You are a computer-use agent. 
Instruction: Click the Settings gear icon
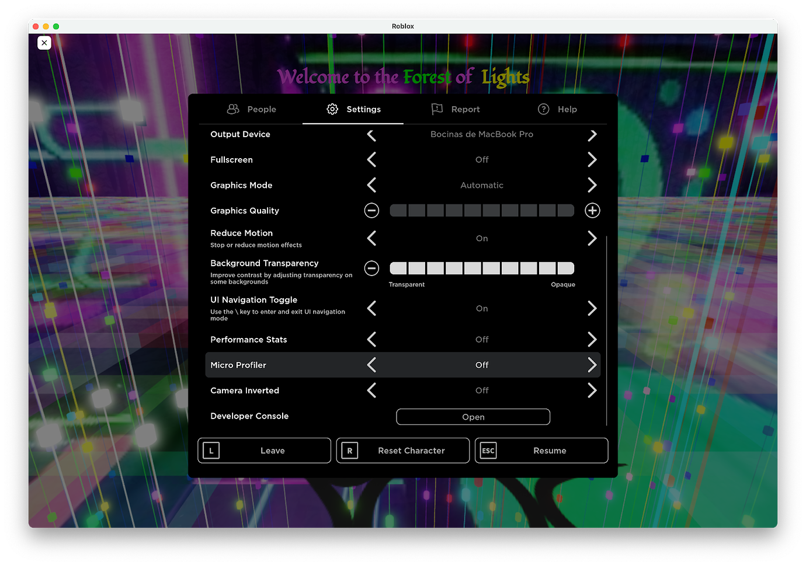[x=332, y=109]
